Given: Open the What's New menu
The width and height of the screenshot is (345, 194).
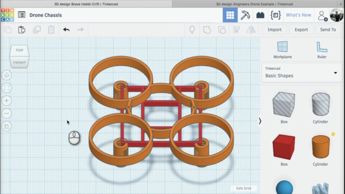Looking at the screenshot, I should click(x=299, y=15).
